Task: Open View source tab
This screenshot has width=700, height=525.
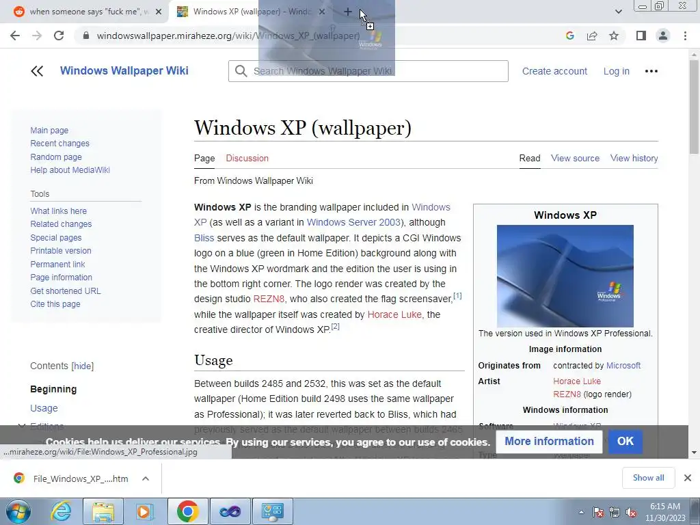Action: point(575,159)
